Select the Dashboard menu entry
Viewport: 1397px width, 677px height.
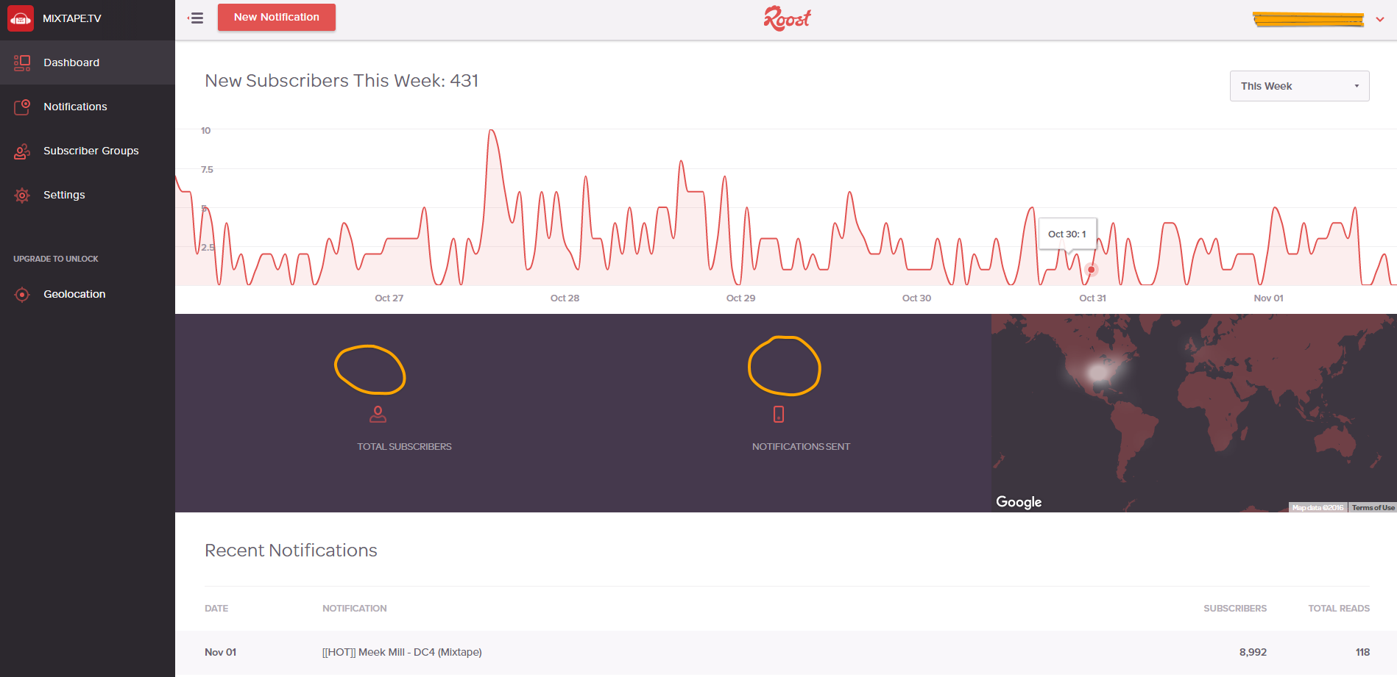coord(71,62)
